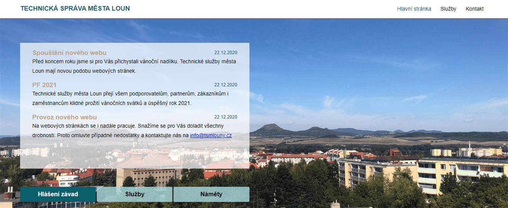Click the paragraph starting Před koncem roku

pyautogui.click(x=134, y=66)
